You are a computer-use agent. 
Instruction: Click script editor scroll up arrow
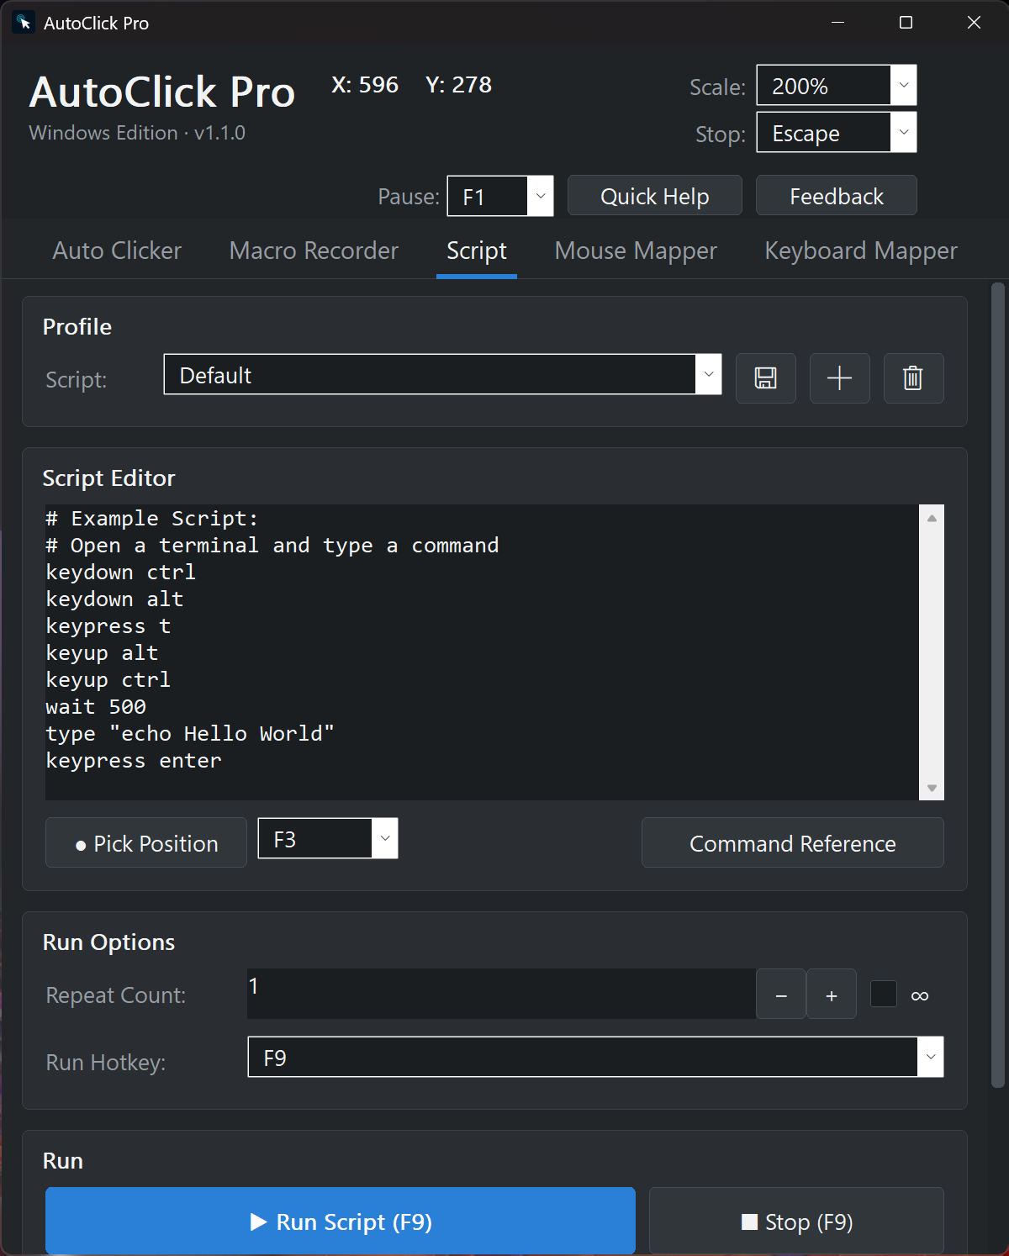(932, 518)
